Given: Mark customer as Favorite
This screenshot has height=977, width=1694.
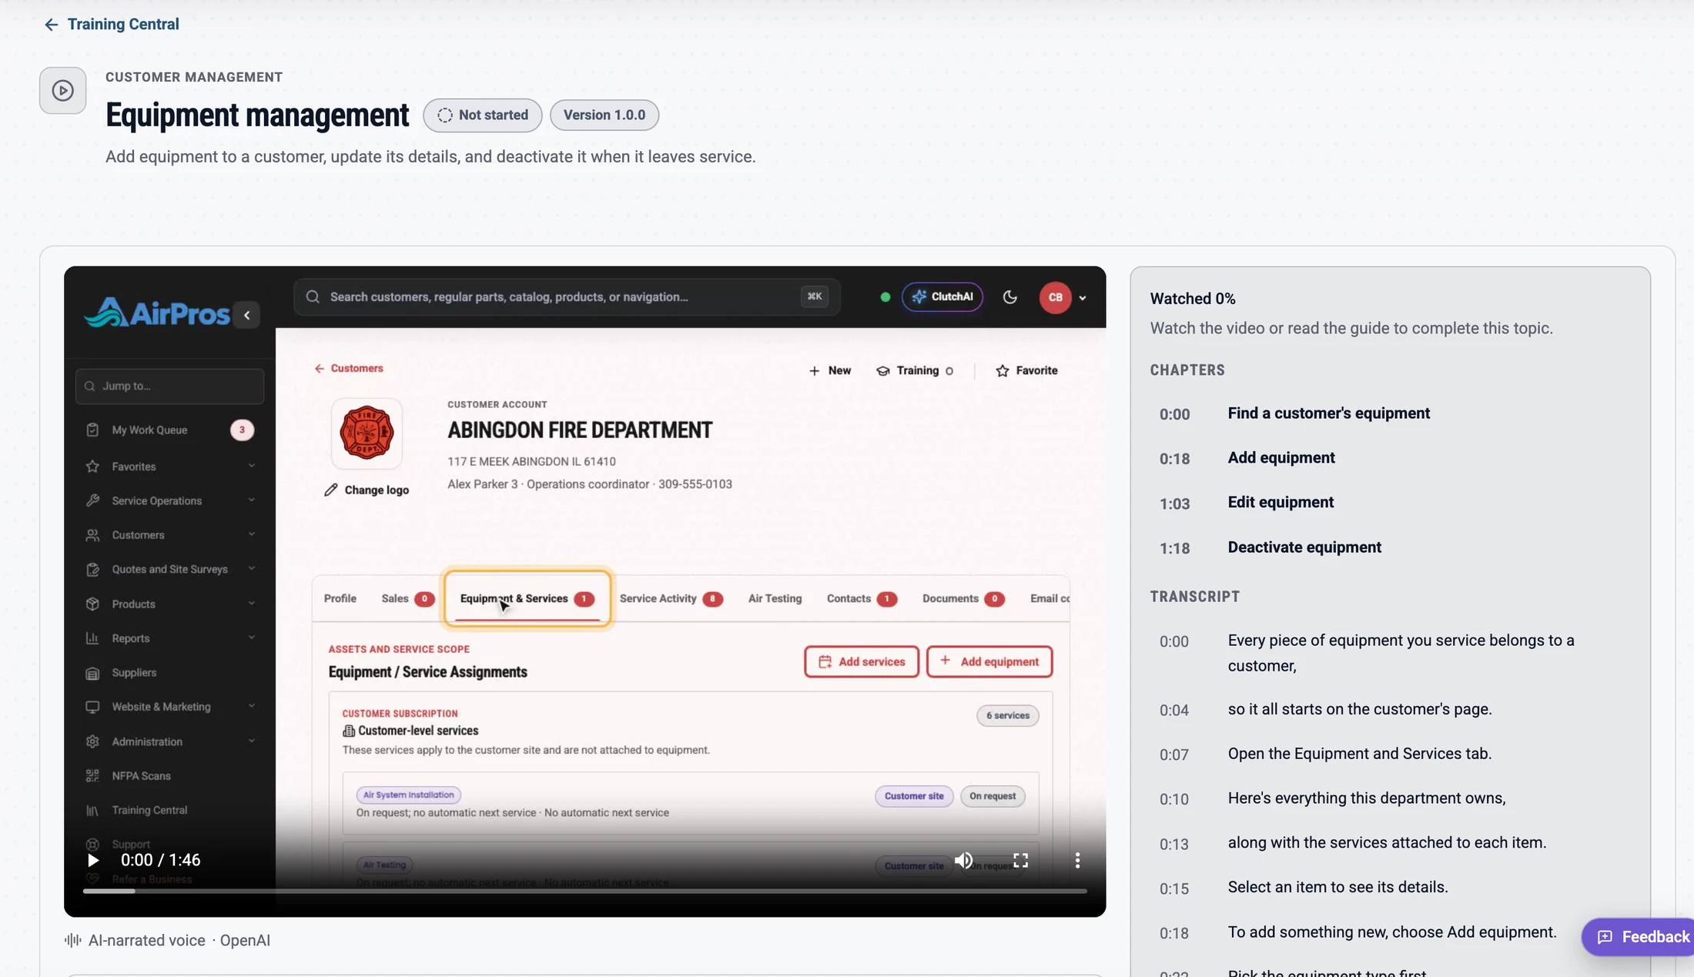Looking at the screenshot, I should pyautogui.click(x=1026, y=370).
